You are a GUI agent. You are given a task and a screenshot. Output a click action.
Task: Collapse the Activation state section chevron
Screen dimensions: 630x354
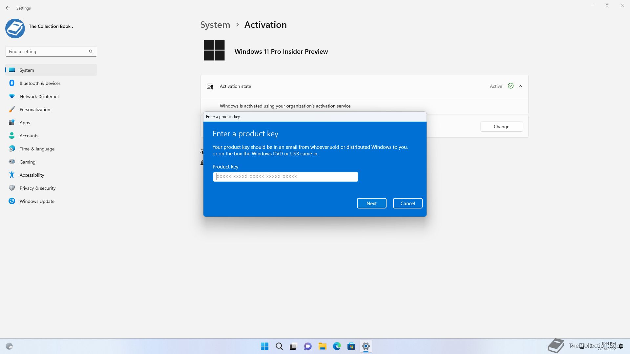point(520,86)
